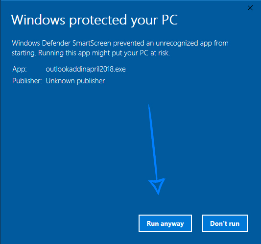The height and width of the screenshot is (244, 261).
Task: Click the word "prevented" in the description
Action: coord(129,43)
